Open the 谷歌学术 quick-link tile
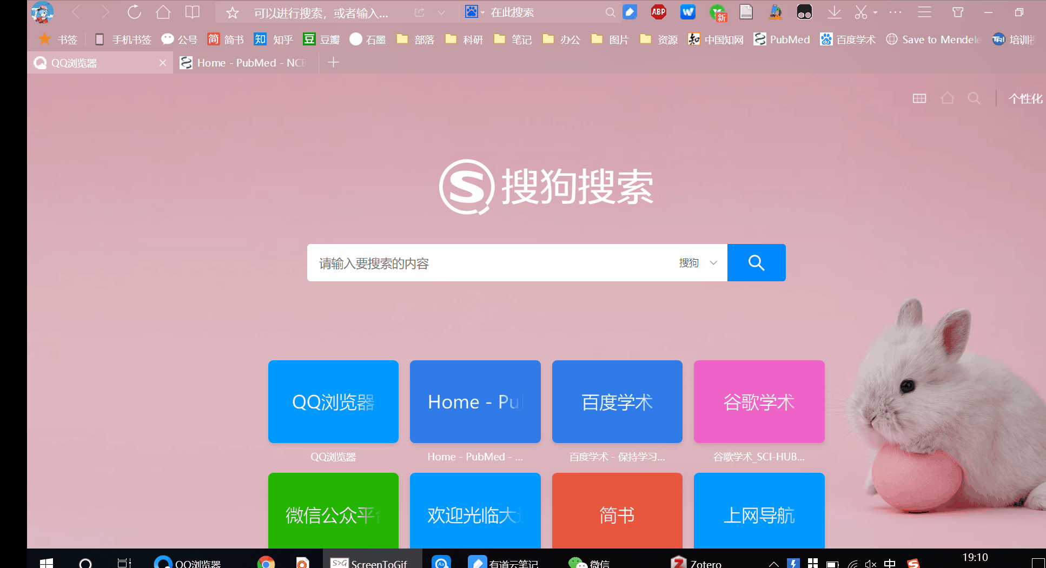The image size is (1046, 568). click(758, 401)
